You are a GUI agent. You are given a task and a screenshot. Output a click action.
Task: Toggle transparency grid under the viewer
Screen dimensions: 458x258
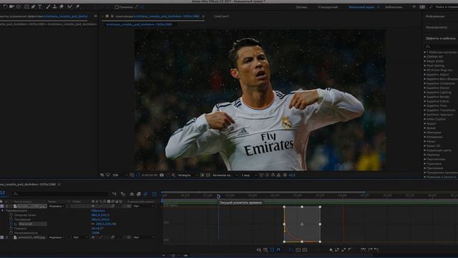coord(208,175)
